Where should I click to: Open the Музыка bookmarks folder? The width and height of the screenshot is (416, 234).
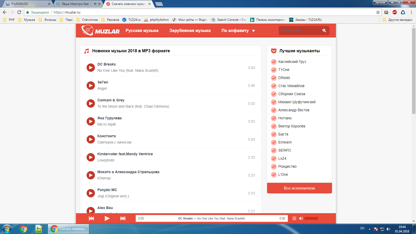coord(27,20)
